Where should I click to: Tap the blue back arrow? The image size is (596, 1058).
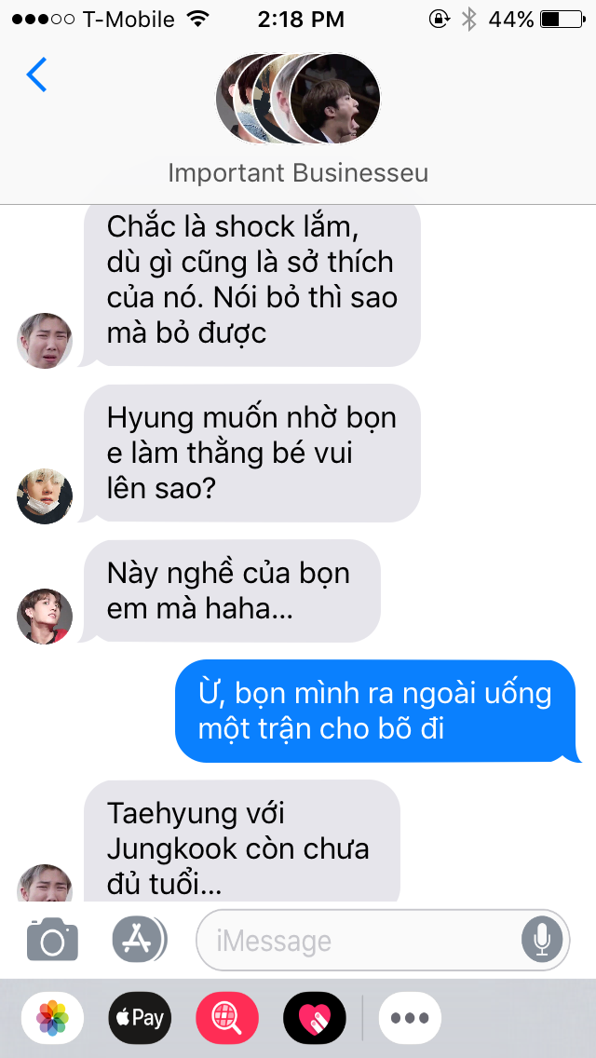pyautogui.click(x=36, y=75)
